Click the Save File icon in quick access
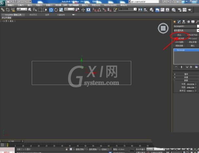The width and height of the screenshot is (199, 153). [16, 2]
